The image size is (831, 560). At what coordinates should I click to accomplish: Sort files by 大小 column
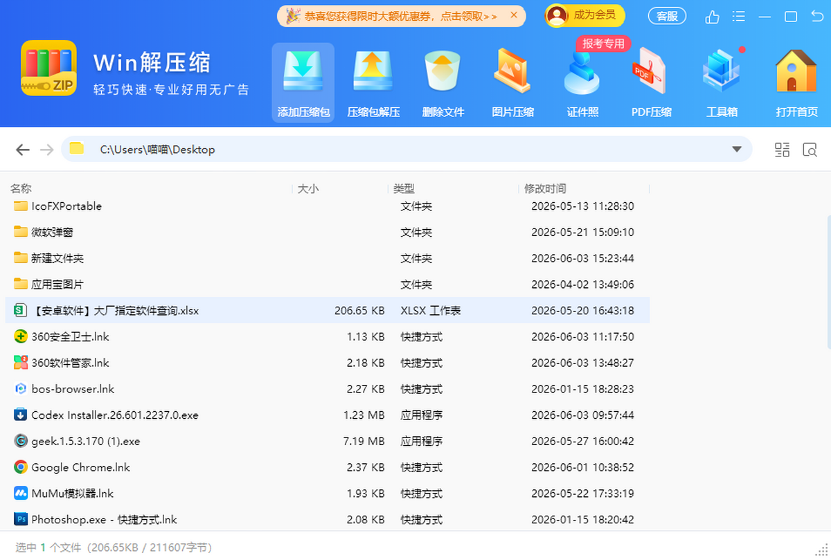[308, 188]
